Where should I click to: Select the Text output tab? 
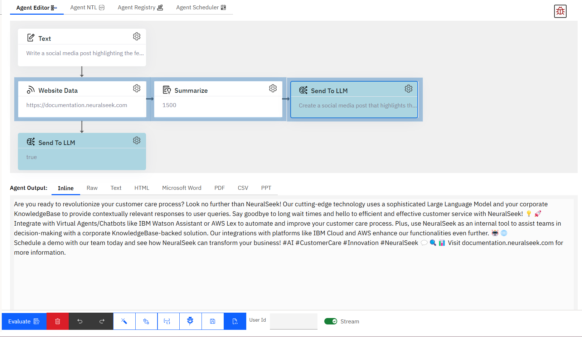click(116, 188)
